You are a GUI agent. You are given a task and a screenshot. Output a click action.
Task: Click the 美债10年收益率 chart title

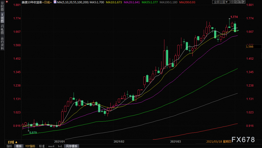32,2
